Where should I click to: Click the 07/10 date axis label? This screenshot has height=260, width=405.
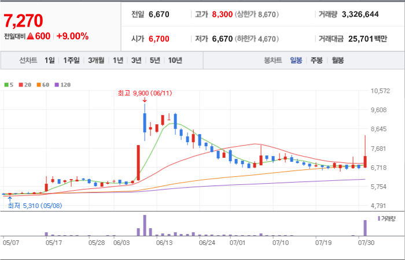coord(281,243)
